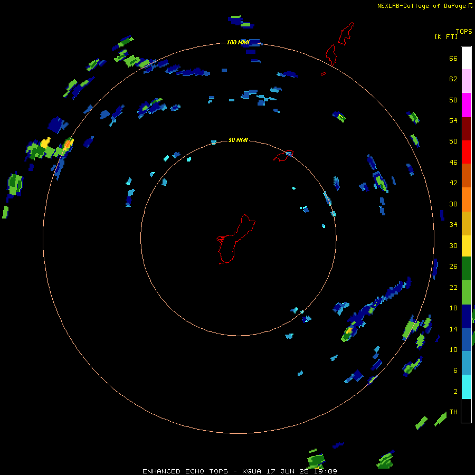
Task: Click the white swatch in the tops legend
Action: (466, 58)
